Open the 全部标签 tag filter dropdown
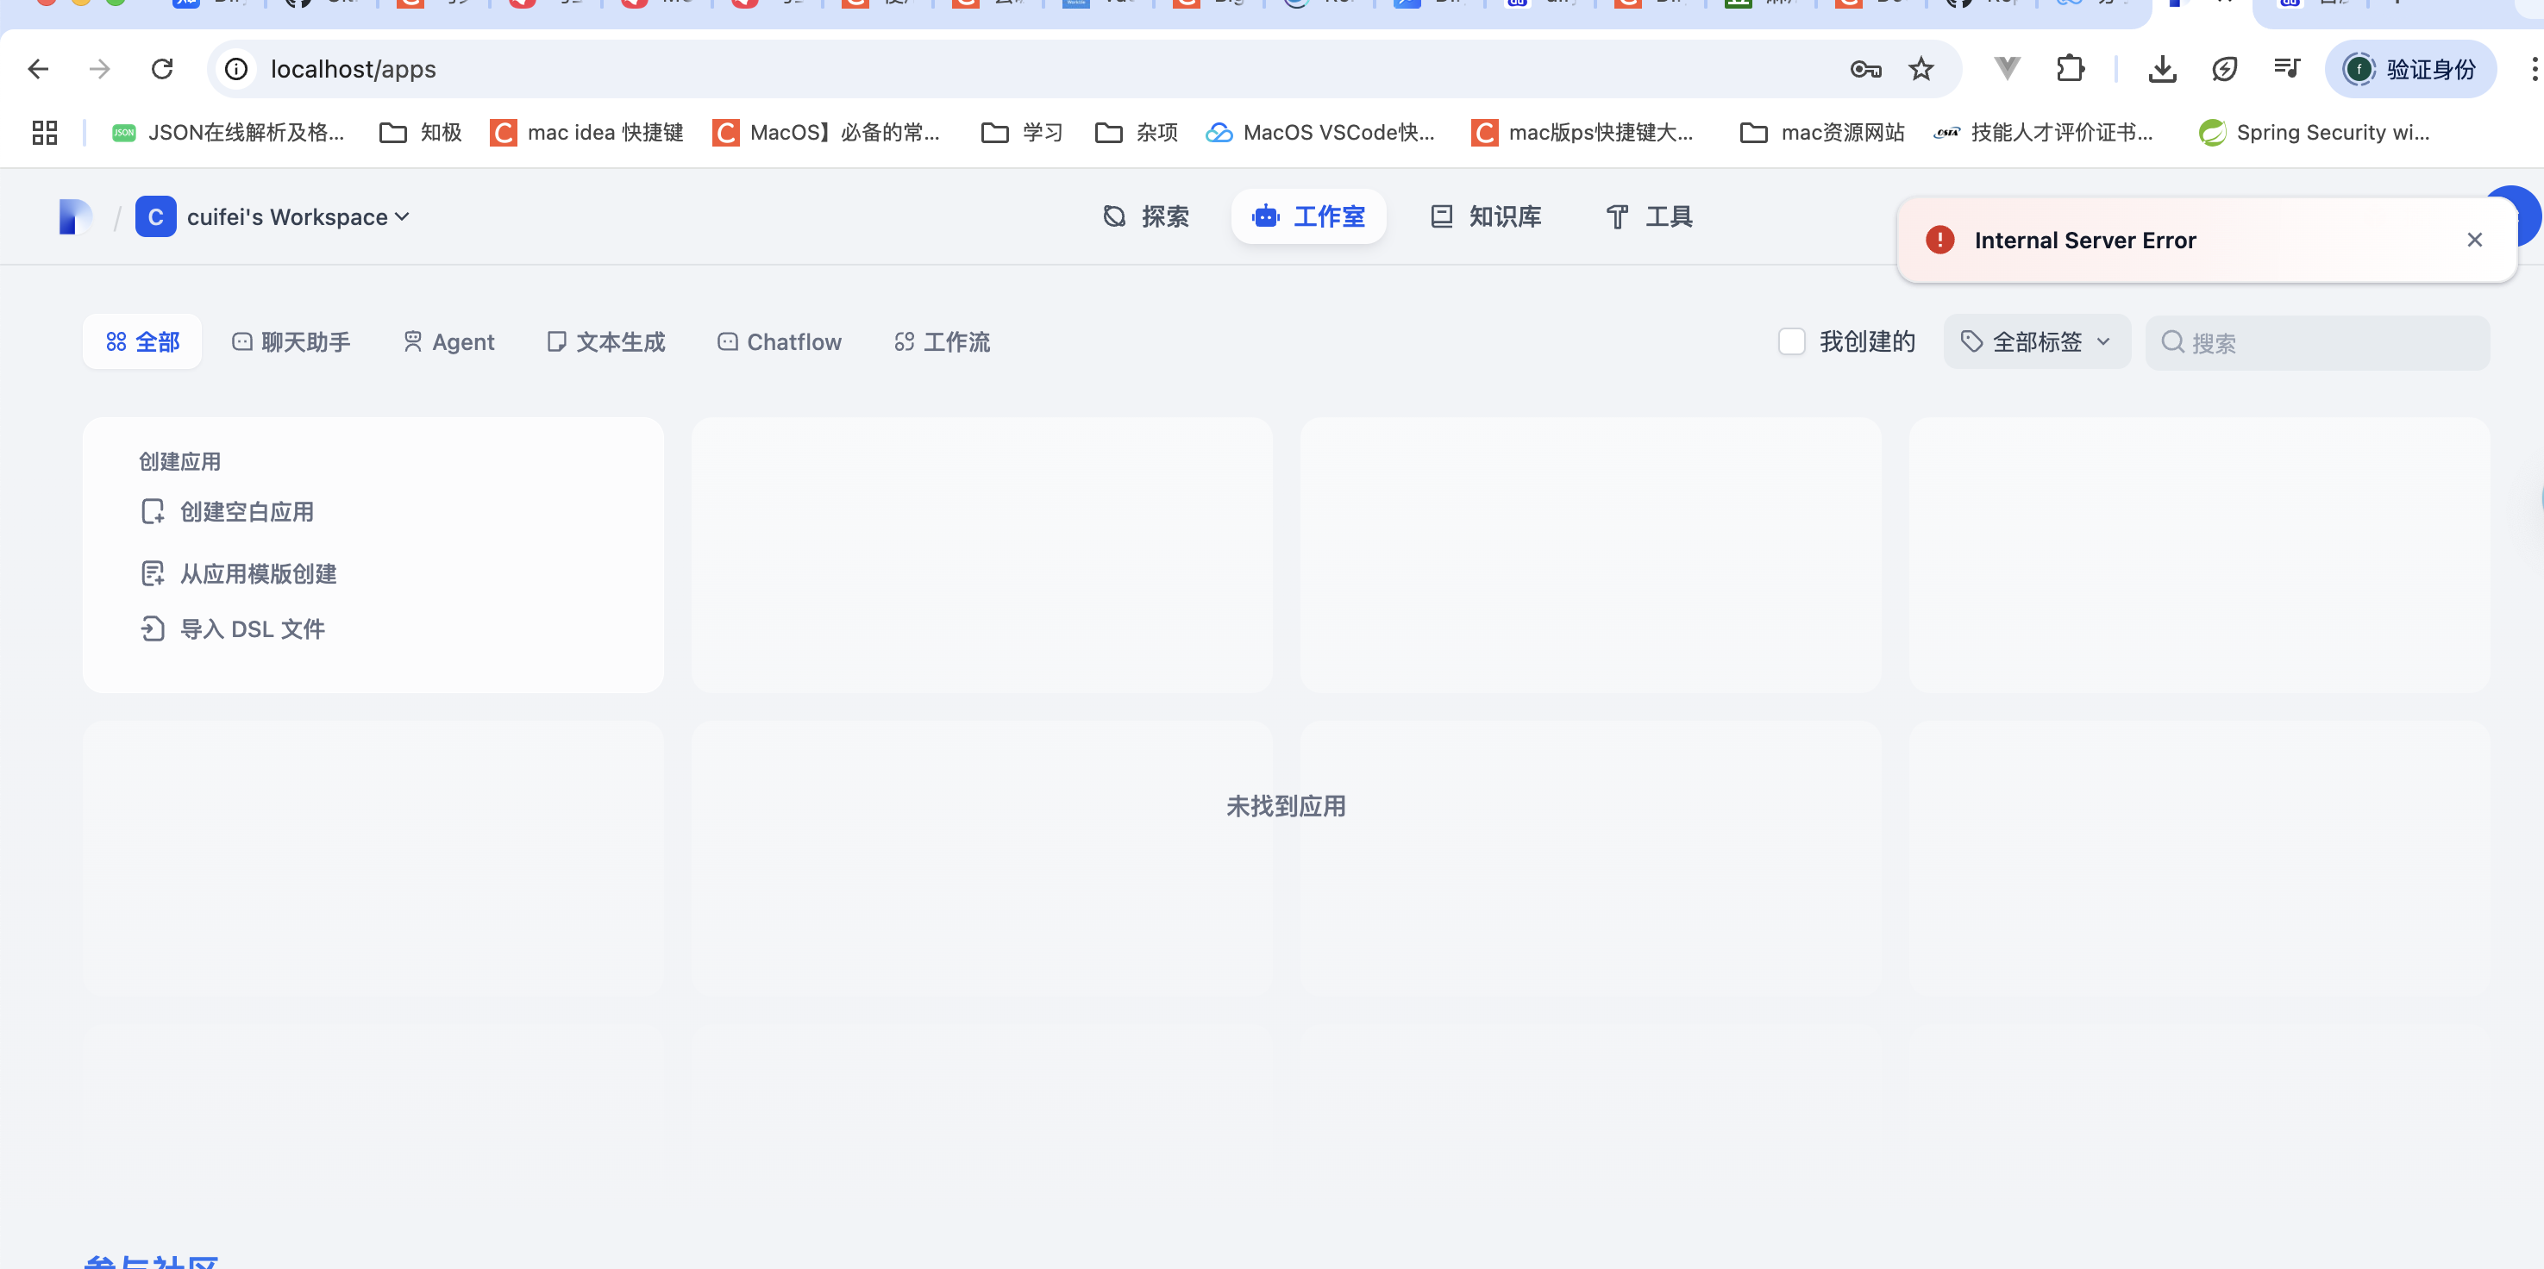The image size is (2544, 1269). tap(2036, 341)
